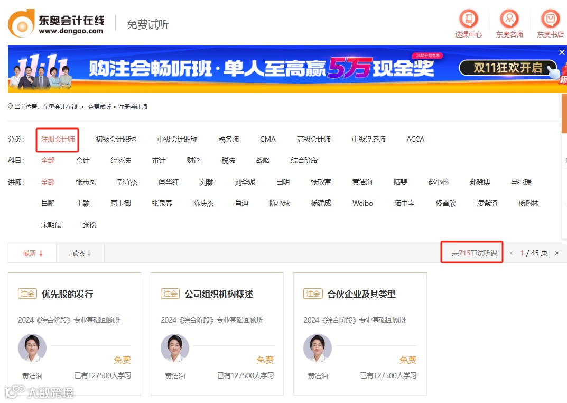The width and height of the screenshot is (567, 403).
Task: Filter by lecturer 黄洁洵
Action: pyautogui.click(x=362, y=182)
